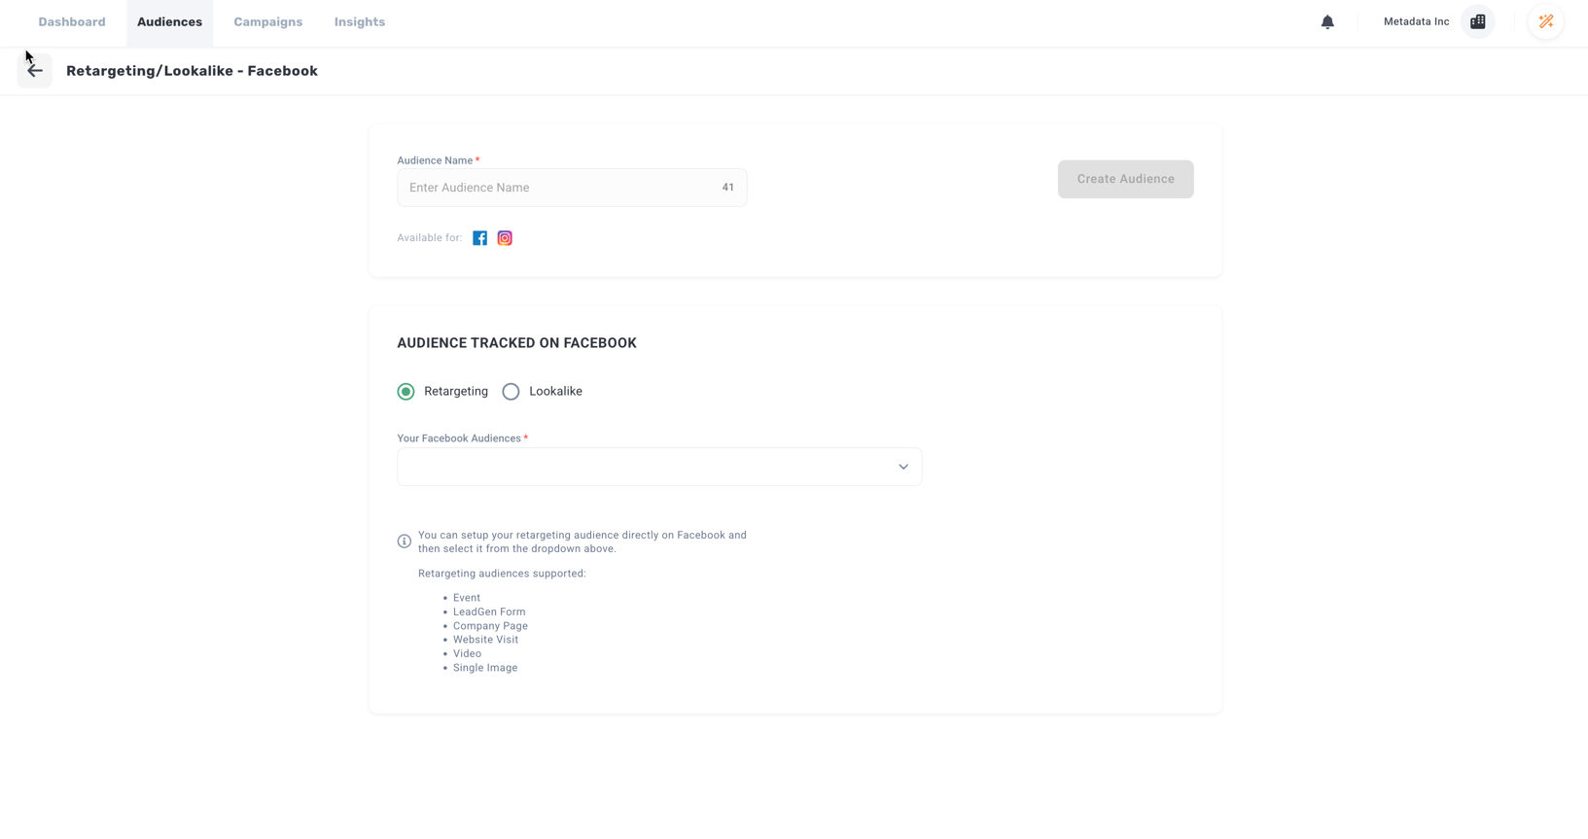Open the Campaigns tab
1588x839 pixels.
point(267,22)
